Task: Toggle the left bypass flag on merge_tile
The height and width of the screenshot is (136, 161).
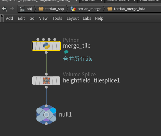Action: click(x=35, y=46)
